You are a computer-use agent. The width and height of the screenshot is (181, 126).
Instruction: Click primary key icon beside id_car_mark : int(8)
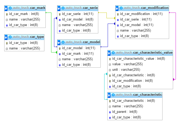pyautogui.click(x=7, y=14)
